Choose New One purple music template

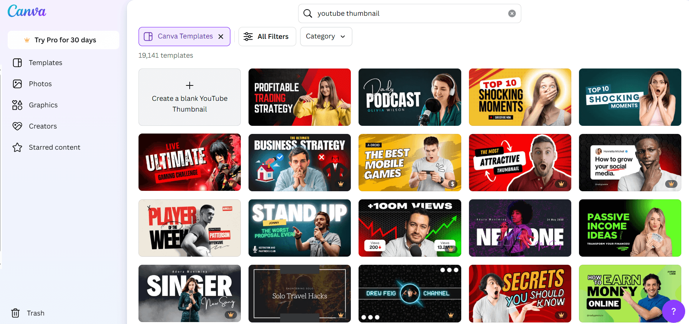click(520, 228)
